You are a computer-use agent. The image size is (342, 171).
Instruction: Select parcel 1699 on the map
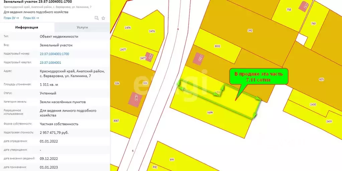(x=210, y=112)
